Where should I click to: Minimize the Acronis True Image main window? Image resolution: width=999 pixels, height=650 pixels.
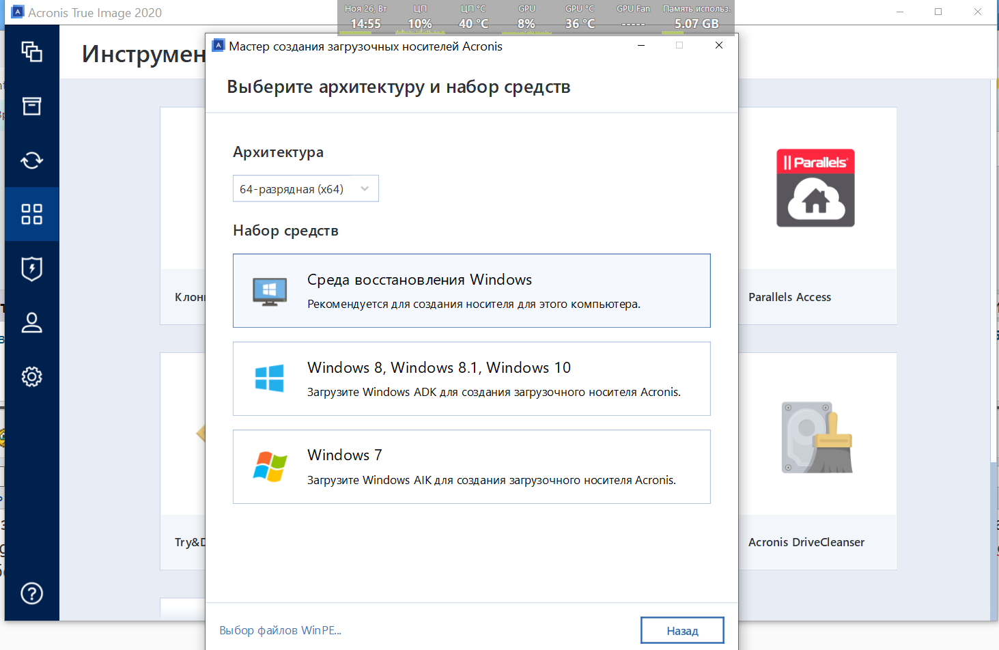pyautogui.click(x=900, y=12)
